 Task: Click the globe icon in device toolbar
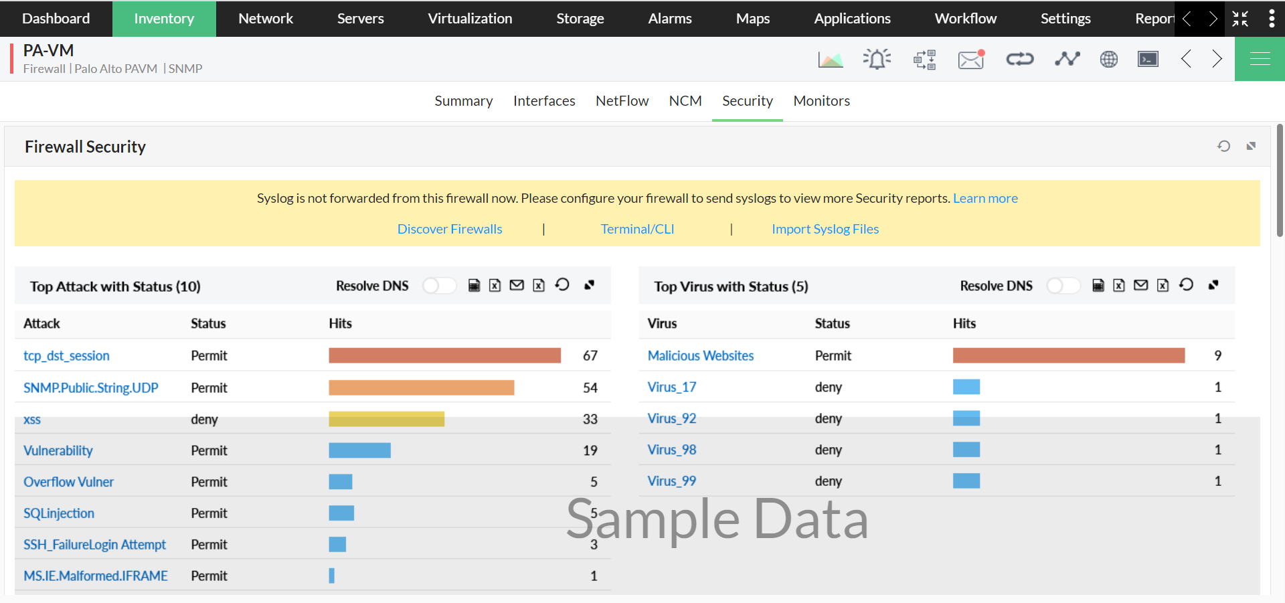coord(1109,60)
